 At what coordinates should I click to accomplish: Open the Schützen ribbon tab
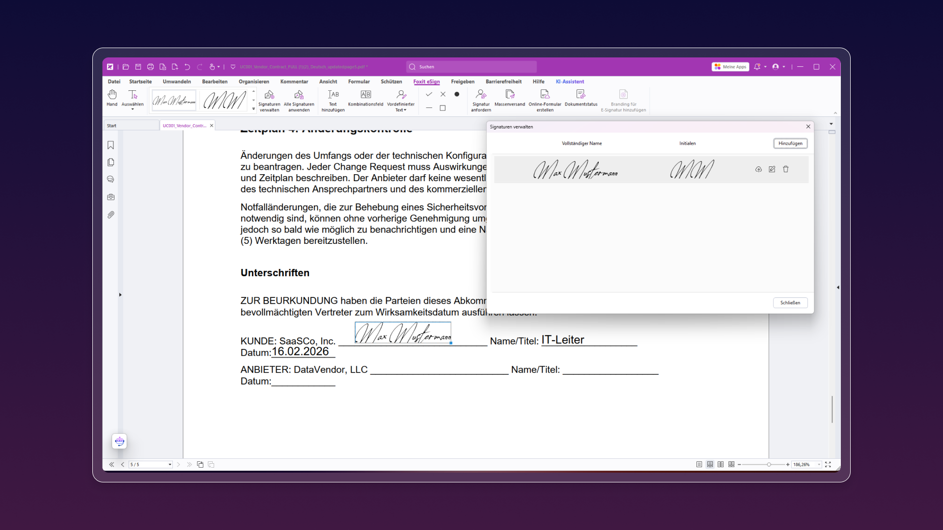(x=391, y=81)
